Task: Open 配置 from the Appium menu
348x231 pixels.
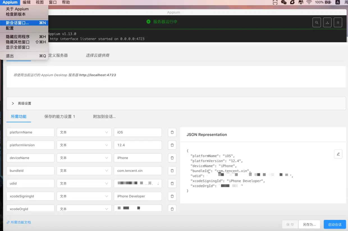Action: (24, 28)
